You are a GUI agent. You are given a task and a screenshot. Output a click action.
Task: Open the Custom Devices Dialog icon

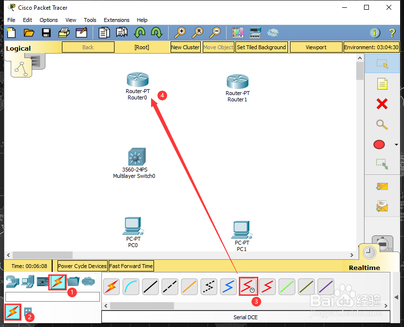(255, 33)
